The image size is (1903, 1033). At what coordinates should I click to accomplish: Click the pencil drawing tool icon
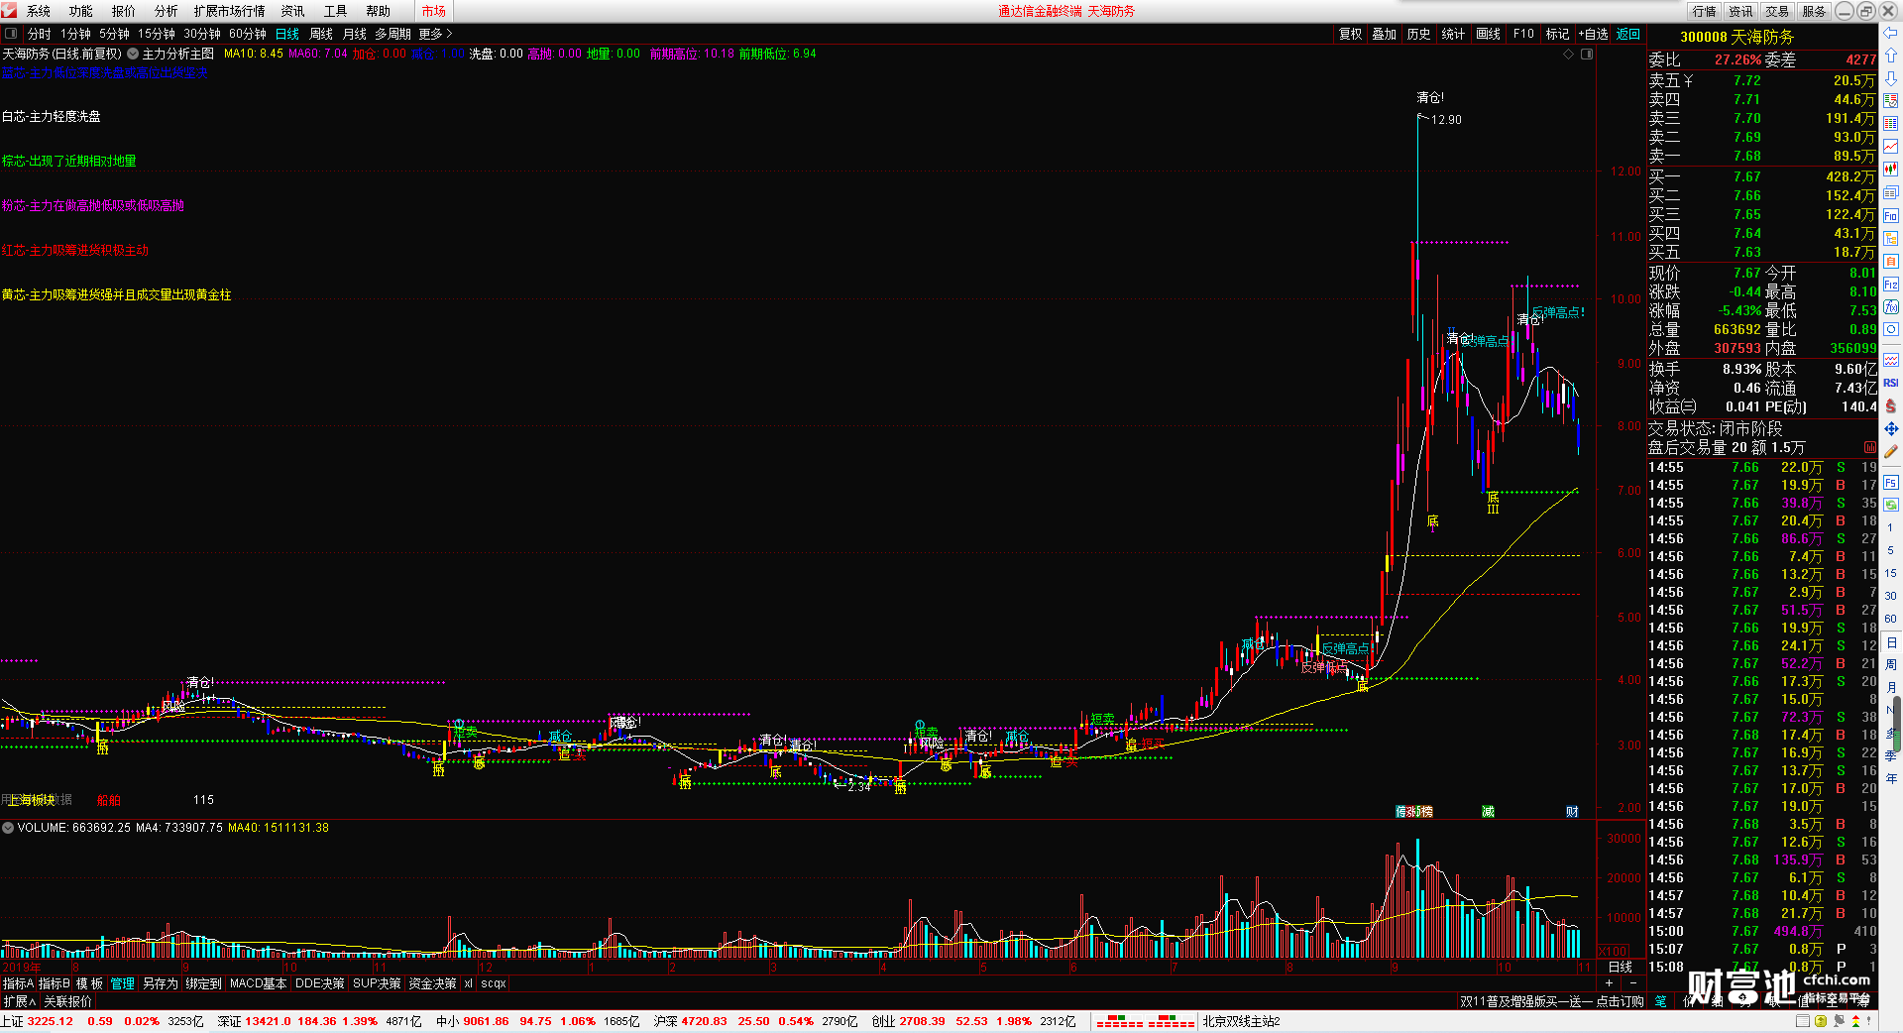click(1891, 450)
